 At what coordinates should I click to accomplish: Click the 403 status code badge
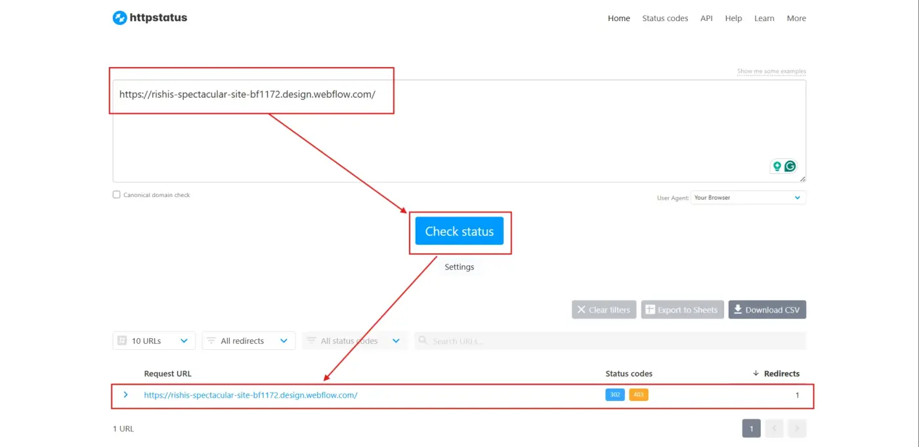click(x=639, y=395)
